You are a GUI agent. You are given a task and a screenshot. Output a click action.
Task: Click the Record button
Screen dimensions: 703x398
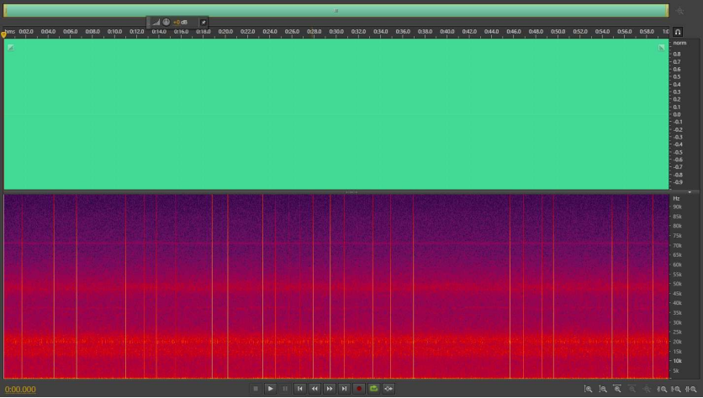coord(359,389)
